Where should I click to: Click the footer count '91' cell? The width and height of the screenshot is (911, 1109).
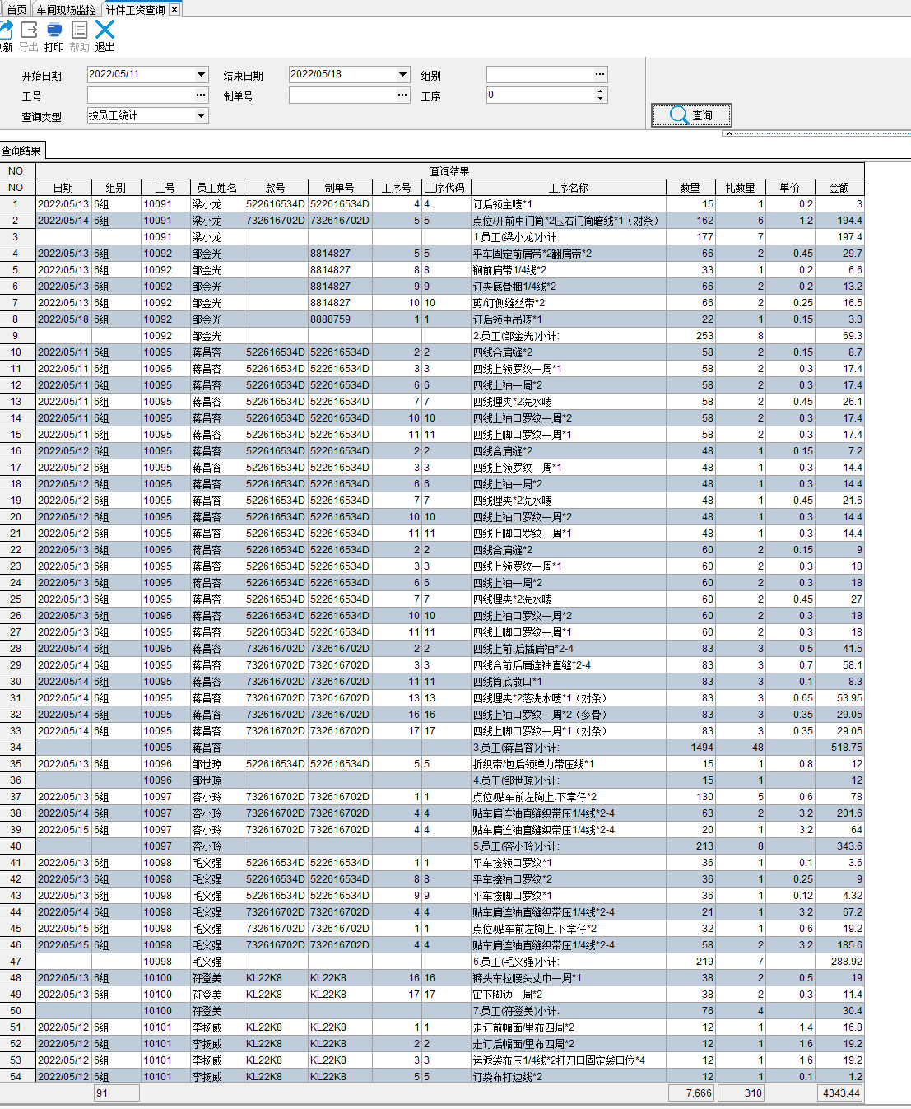(116, 1093)
